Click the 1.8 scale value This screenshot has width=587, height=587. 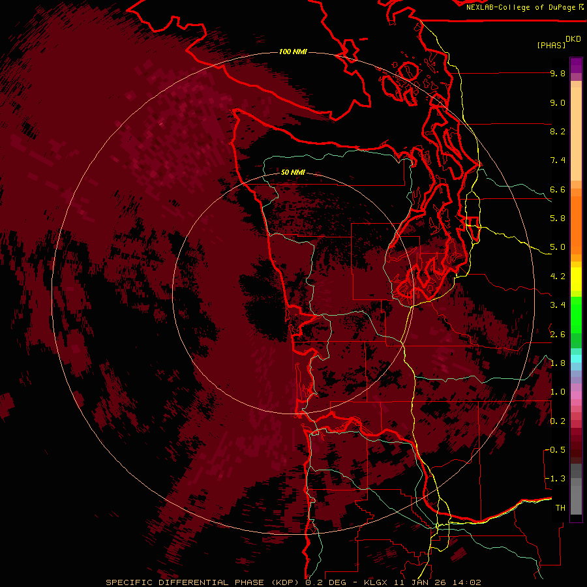[558, 363]
